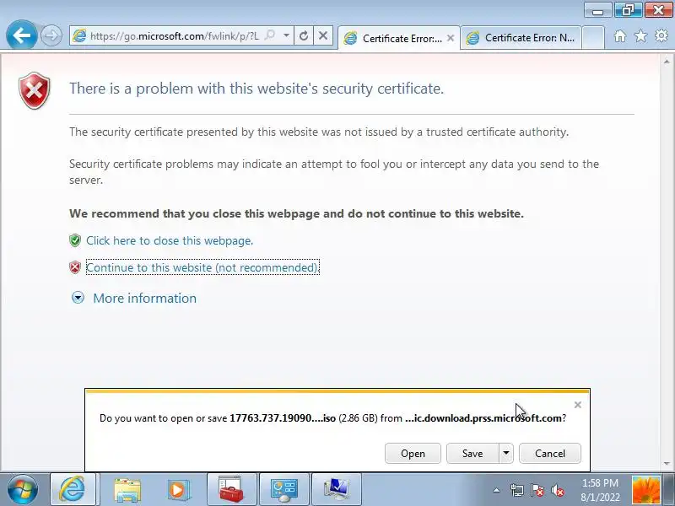The image size is (675, 506).
Task: Click the greyed Forward arrow button
Action: coord(51,35)
